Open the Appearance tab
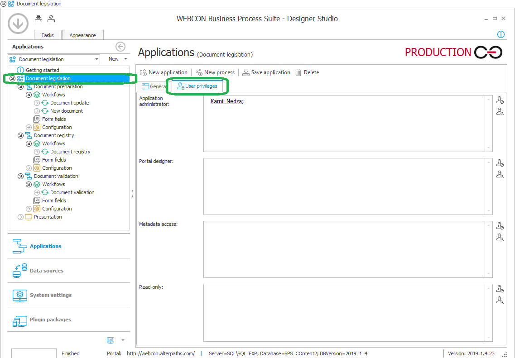Screen dimensions: 515x358 click(83, 35)
